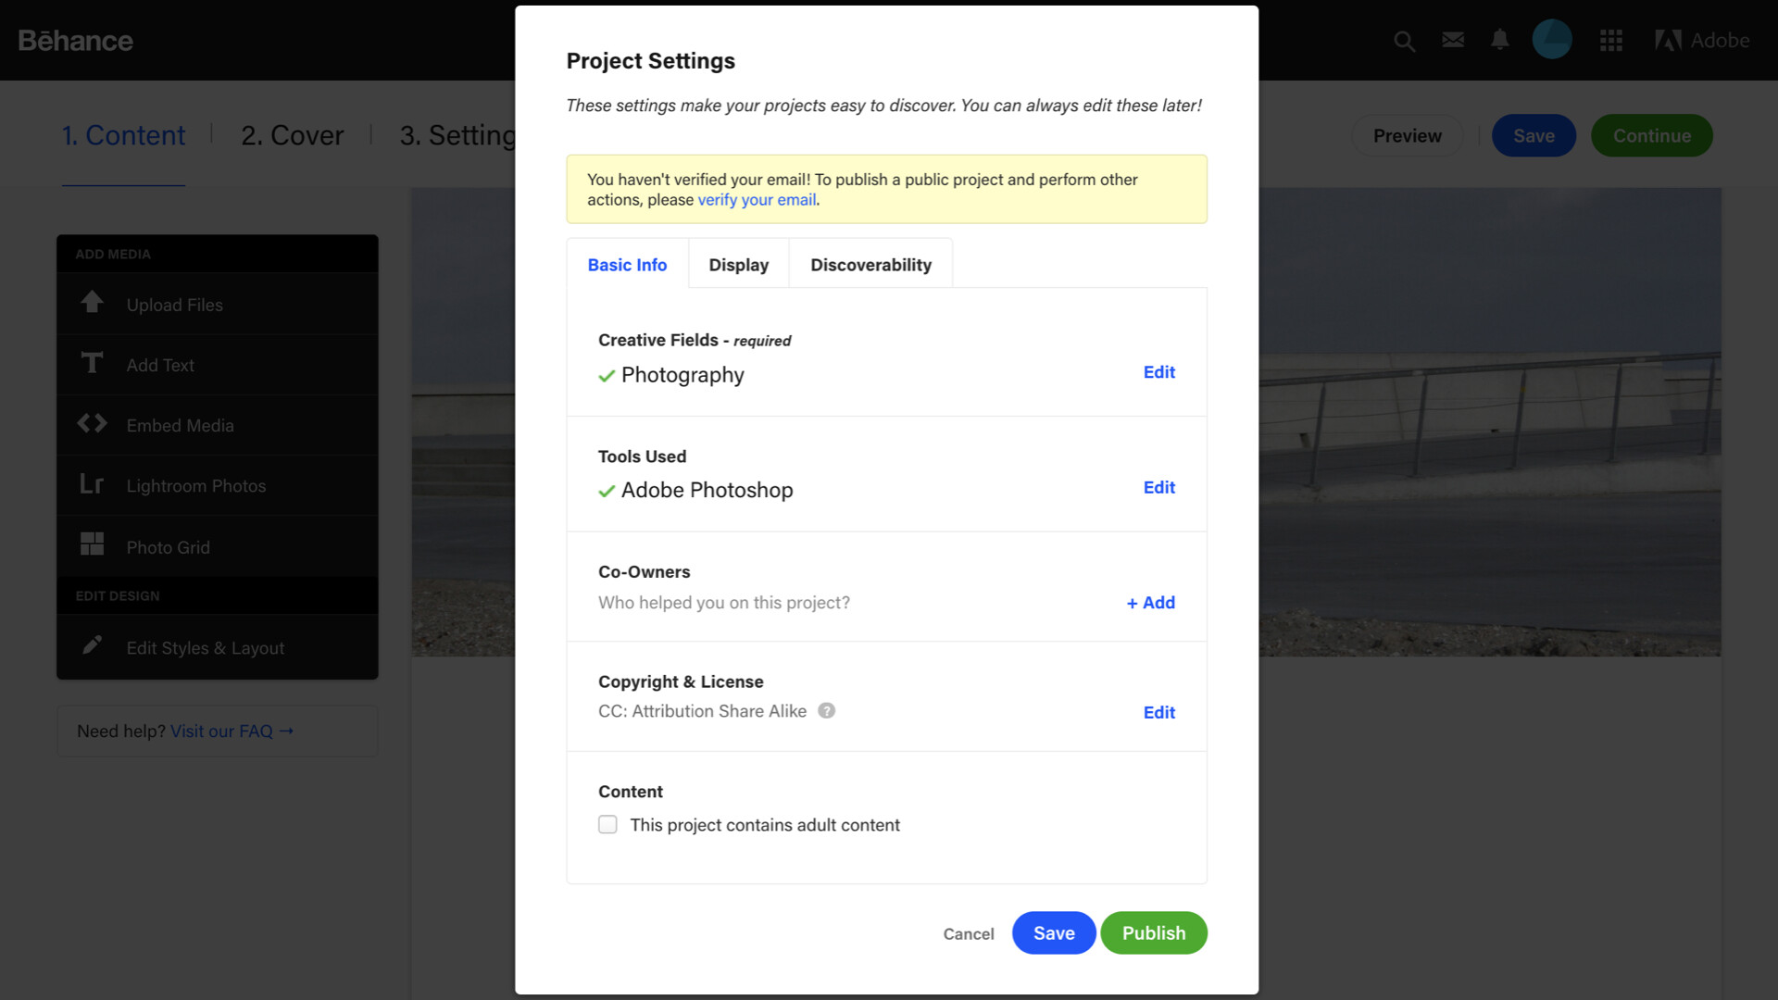Click the Photo Grid icon
Image resolution: width=1778 pixels, height=1000 pixels.
92,544
